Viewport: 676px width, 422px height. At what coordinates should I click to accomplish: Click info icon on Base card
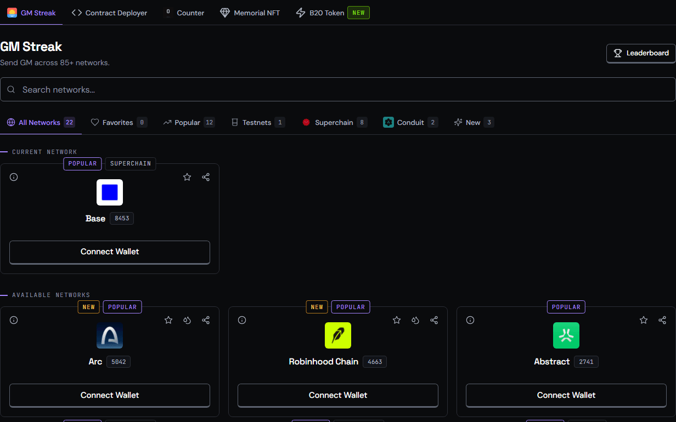coord(14,177)
